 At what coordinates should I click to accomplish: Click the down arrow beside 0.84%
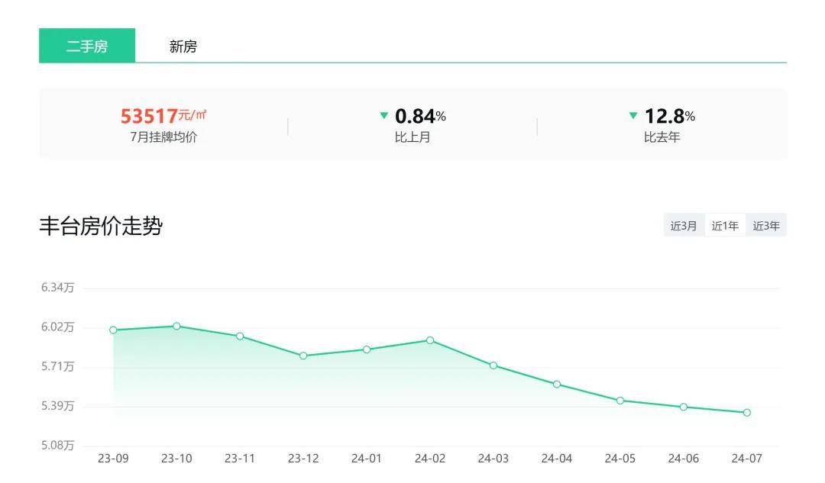[x=384, y=115]
